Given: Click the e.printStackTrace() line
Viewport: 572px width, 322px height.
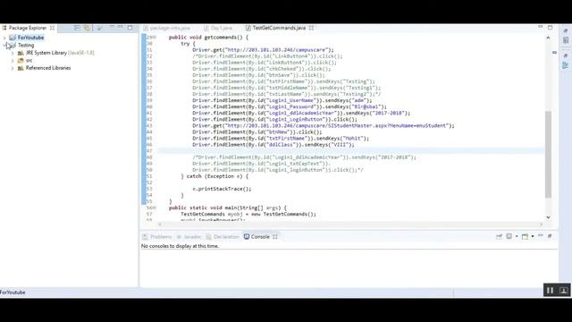Looking at the screenshot, I should click(x=222, y=189).
